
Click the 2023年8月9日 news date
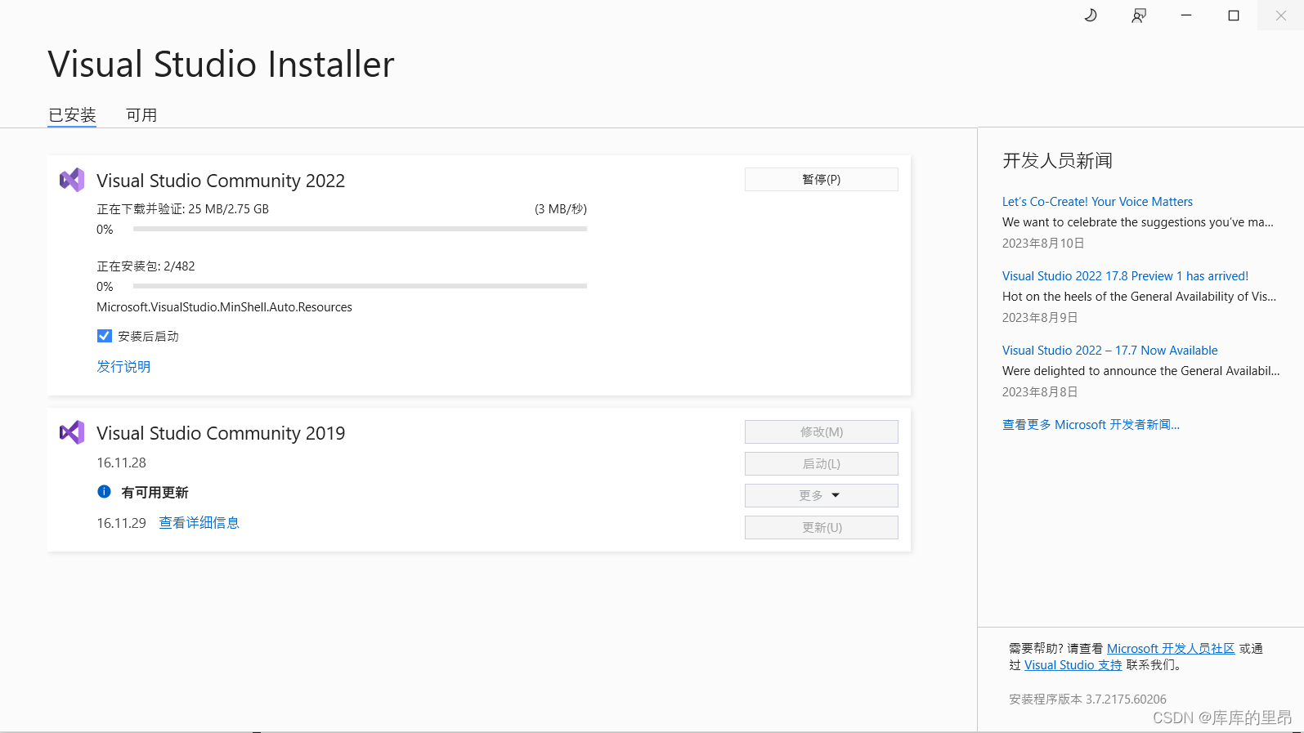[1040, 318]
